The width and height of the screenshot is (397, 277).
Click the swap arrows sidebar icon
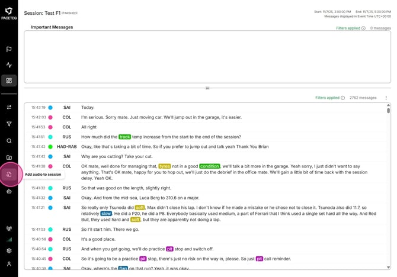pyautogui.click(x=9, y=107)
